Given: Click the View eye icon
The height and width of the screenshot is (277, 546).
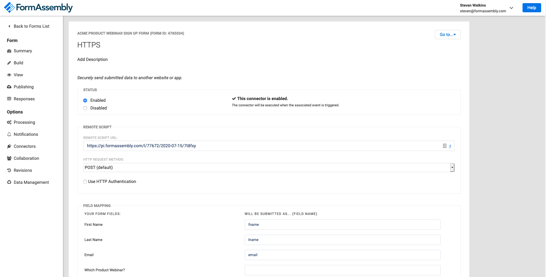Looking at the screenshot, I should point(9,75).
